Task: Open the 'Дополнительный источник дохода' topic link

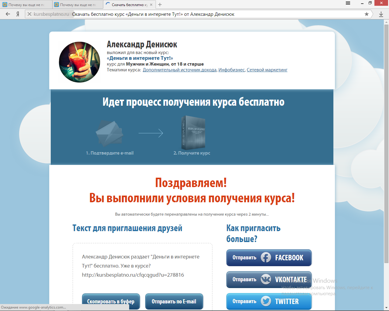Action: pos(180,70)
